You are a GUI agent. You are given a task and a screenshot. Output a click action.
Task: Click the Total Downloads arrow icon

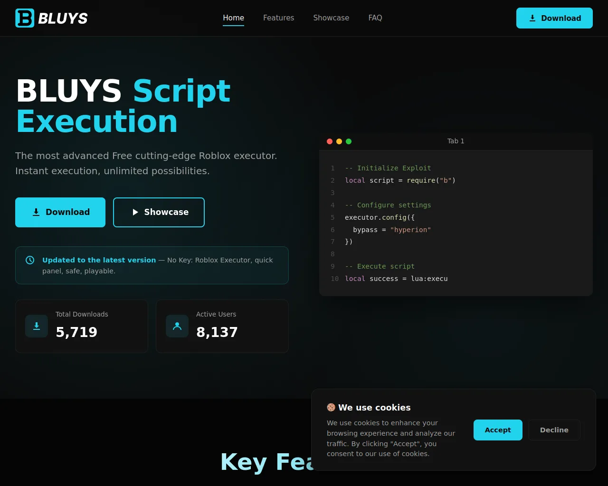point(37,326)
